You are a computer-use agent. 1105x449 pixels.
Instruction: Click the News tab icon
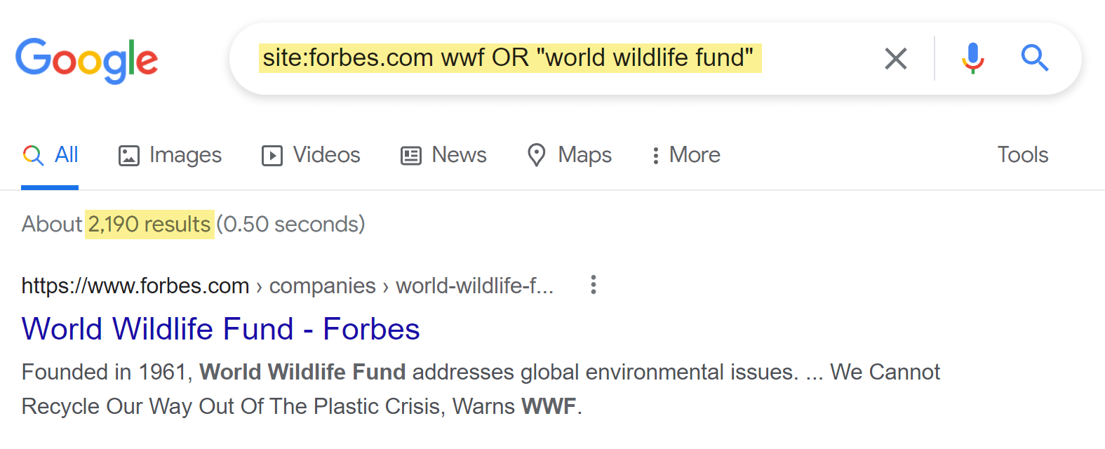click(410, 155)
